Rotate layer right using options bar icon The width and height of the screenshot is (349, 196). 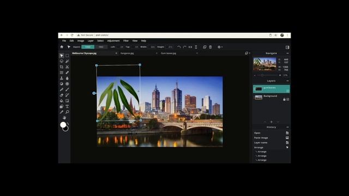point(184,47)
